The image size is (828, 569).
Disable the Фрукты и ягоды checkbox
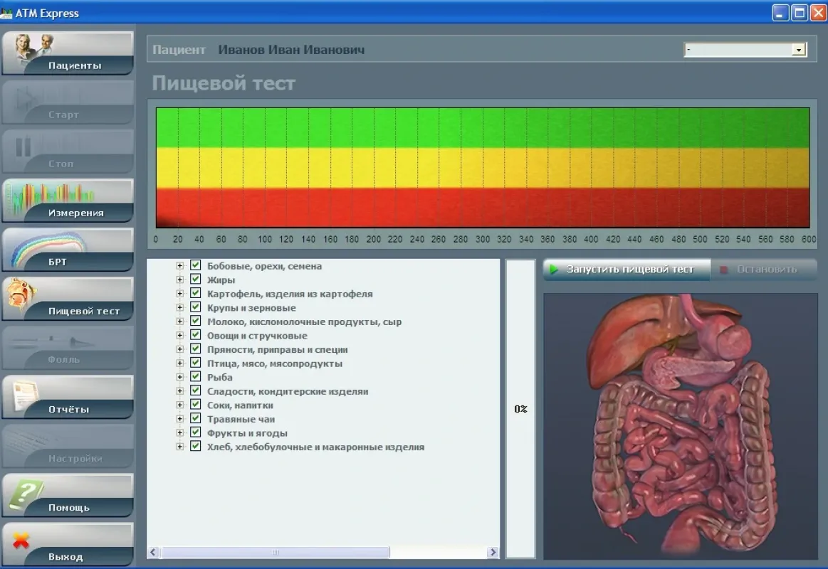click(196, 432)
